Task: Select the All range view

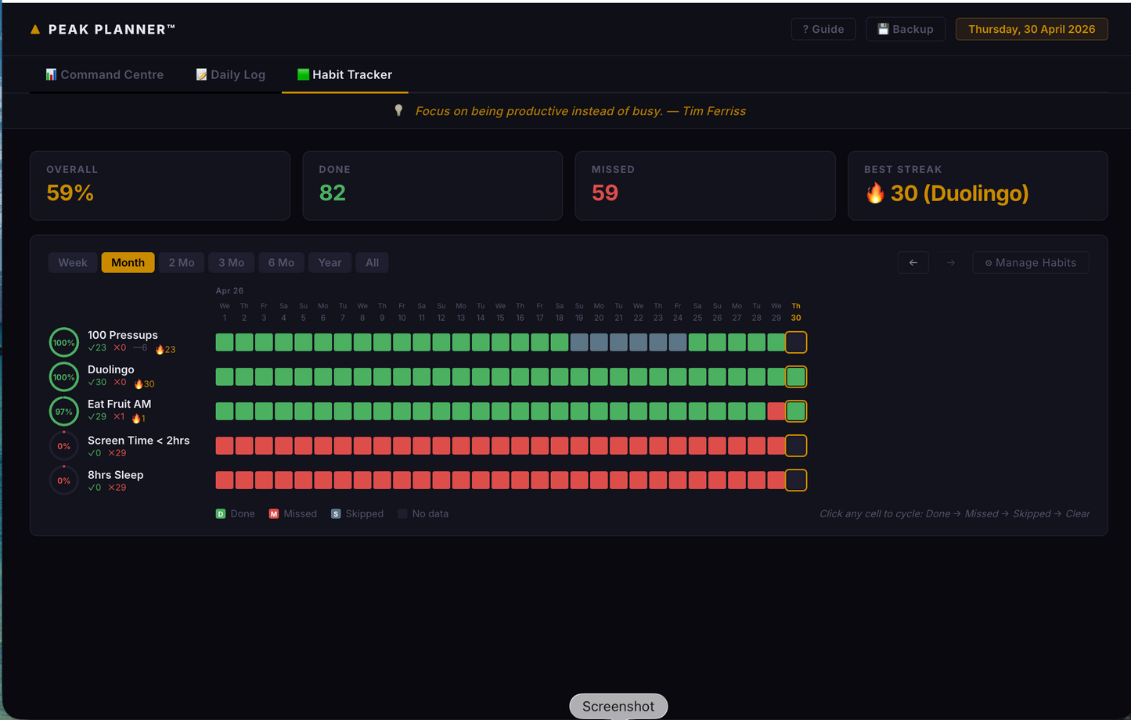Action: point(372,262)
